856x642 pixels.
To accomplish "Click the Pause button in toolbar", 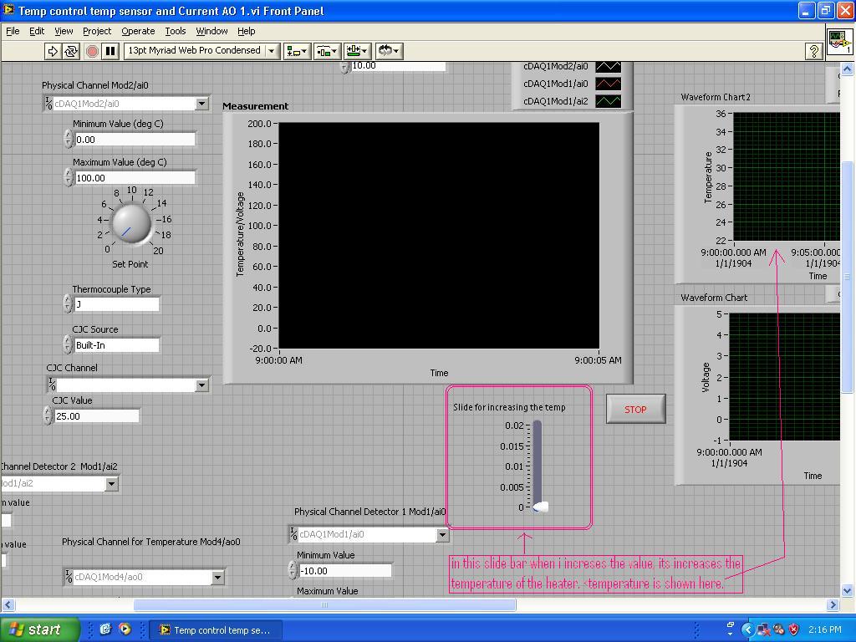I will pos(110,51).
